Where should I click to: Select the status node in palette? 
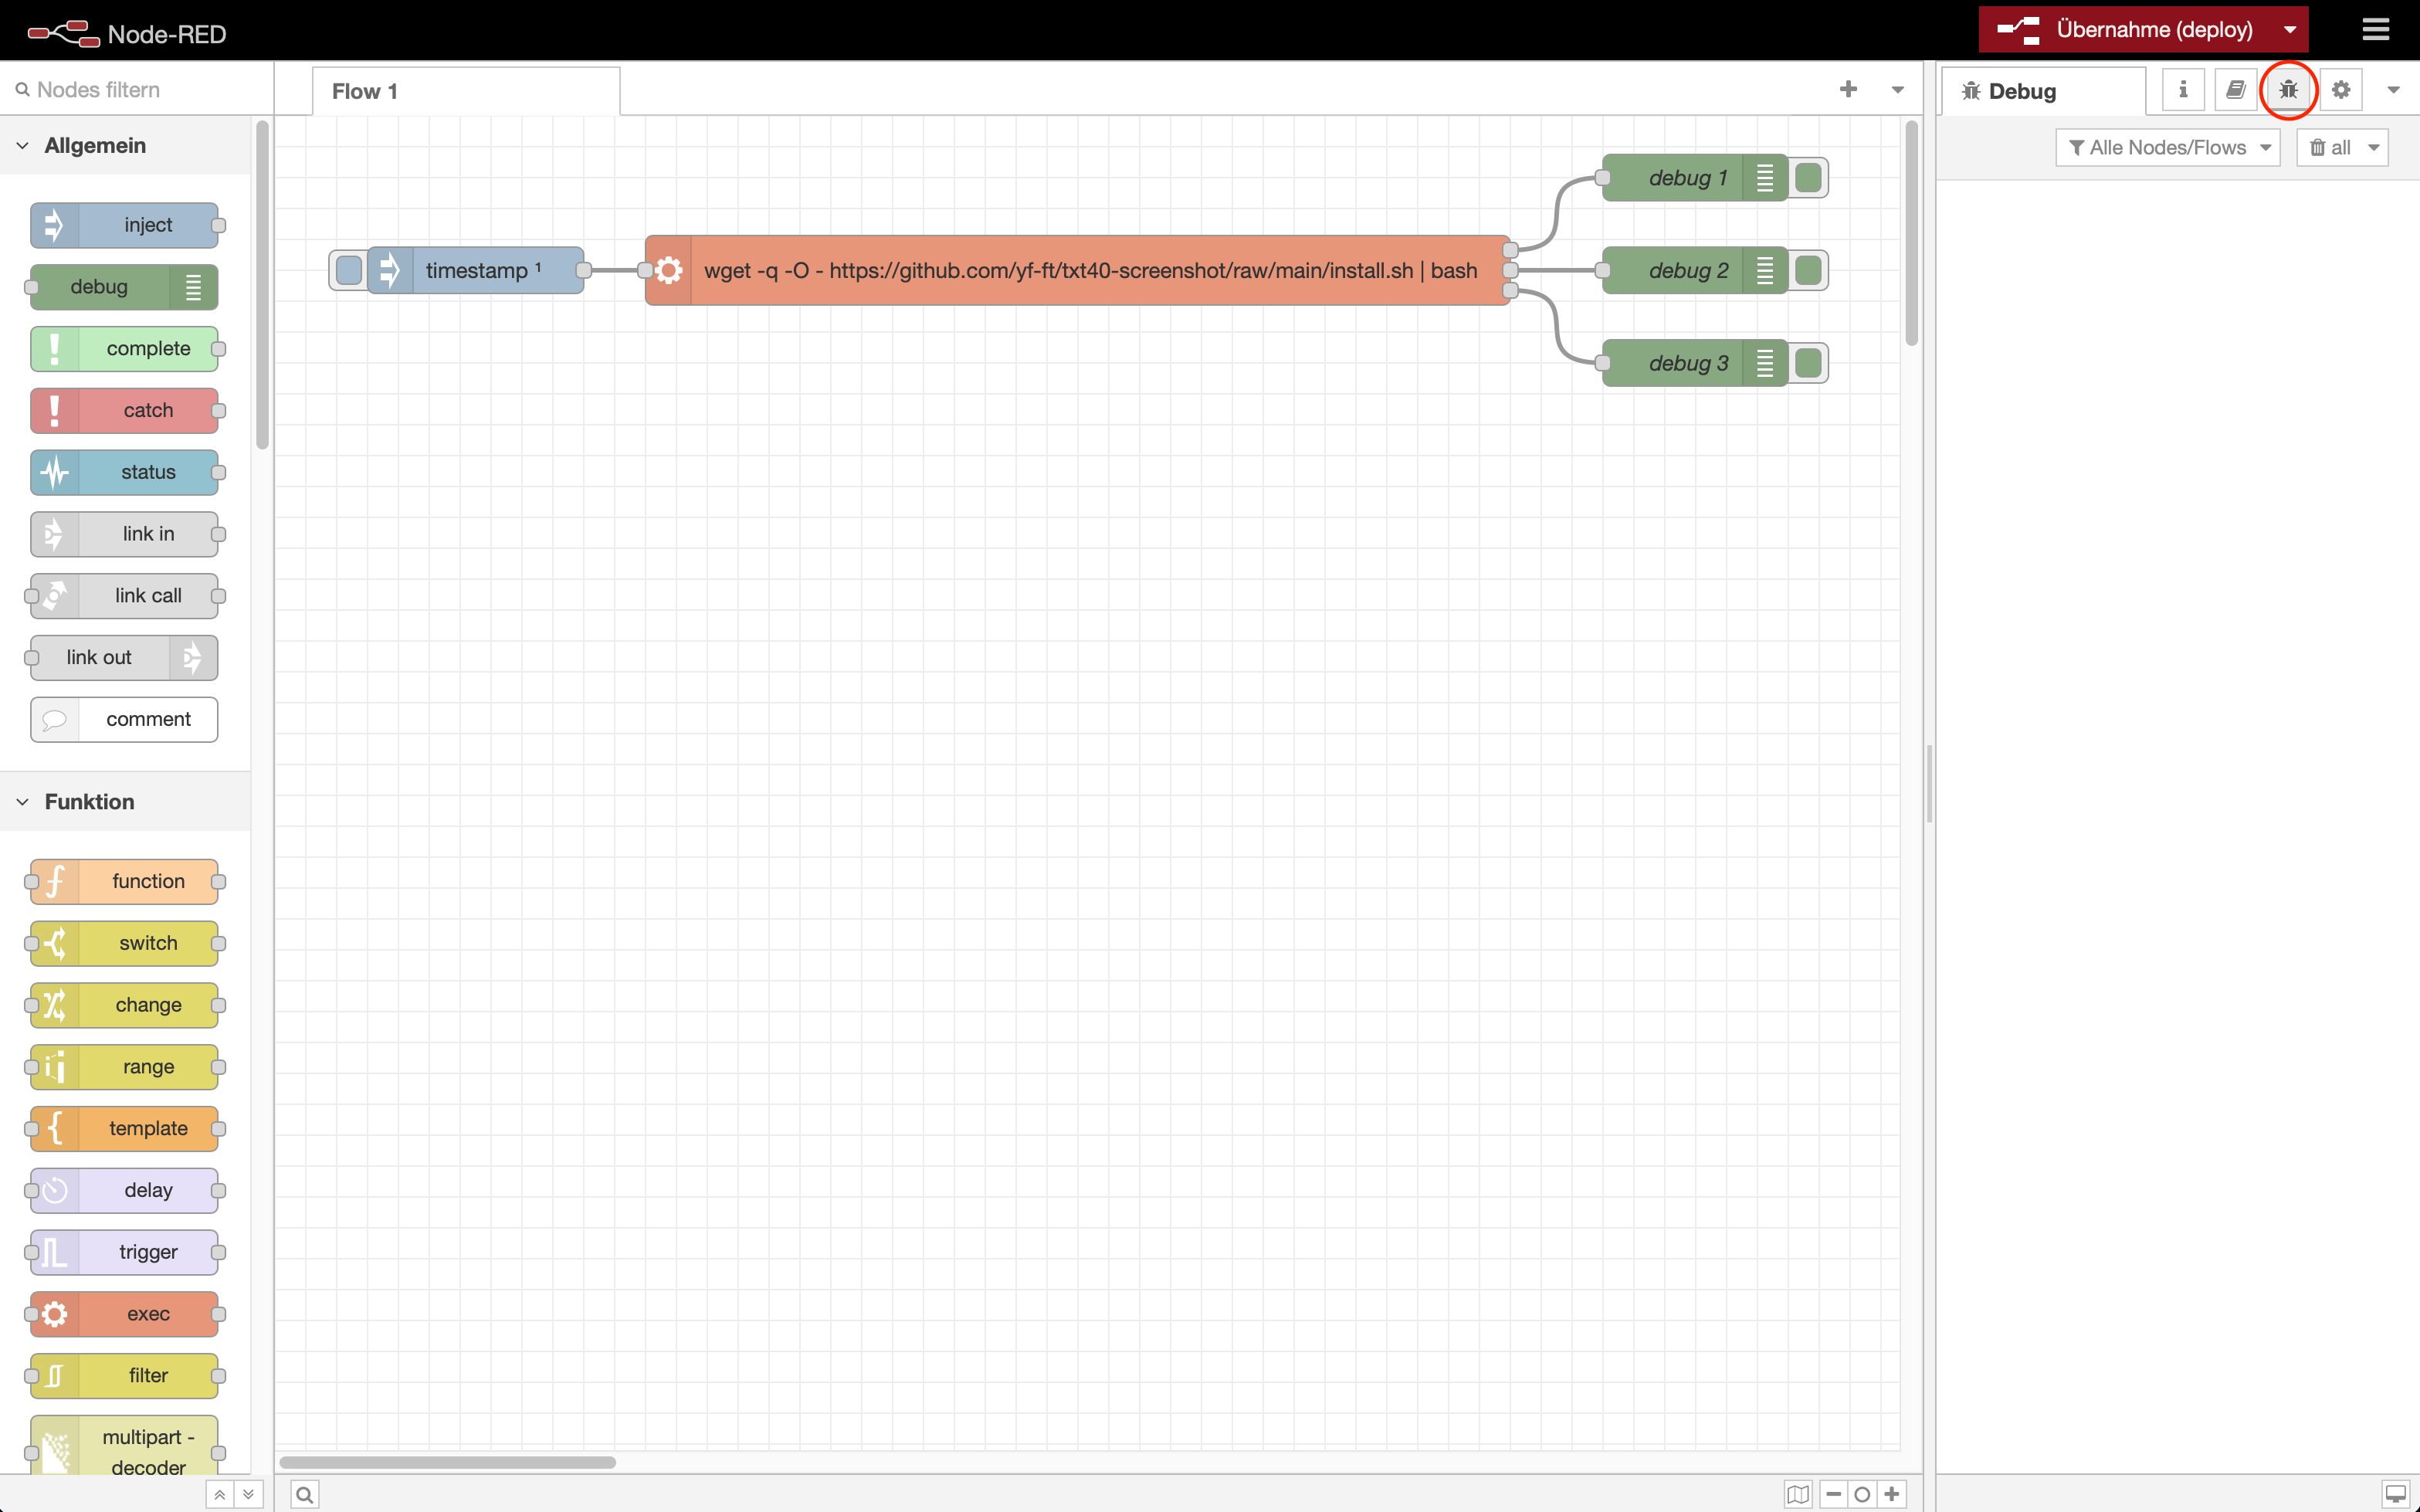coord(124,472)
